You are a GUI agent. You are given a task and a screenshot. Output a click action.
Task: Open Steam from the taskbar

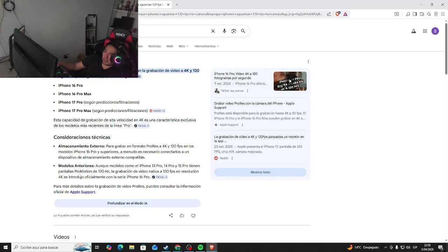tap(166, 247)
